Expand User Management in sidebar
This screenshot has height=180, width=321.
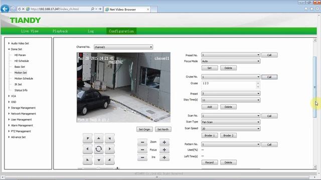pyautogui.click(x=9, y=119)
